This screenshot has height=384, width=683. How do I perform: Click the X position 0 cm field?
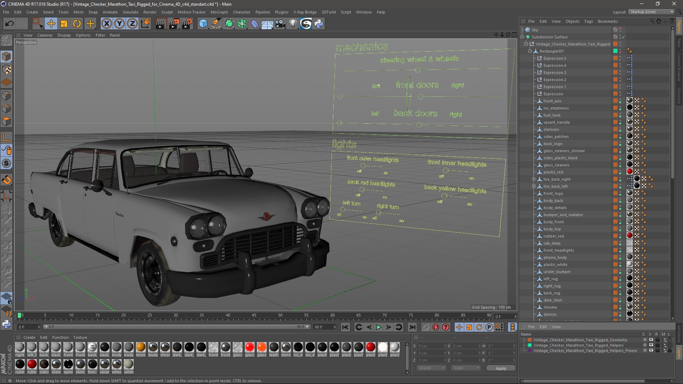tap(432, 346)
